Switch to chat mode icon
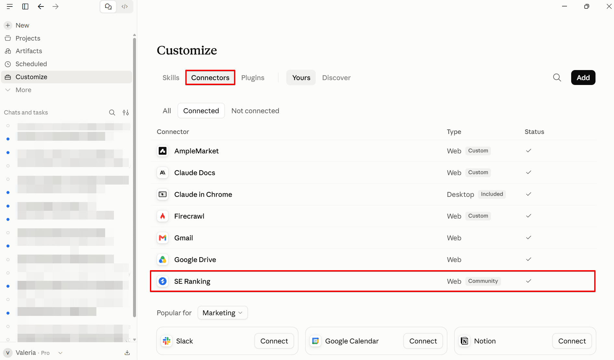This screenshot has width=614, height=360. 108,6
